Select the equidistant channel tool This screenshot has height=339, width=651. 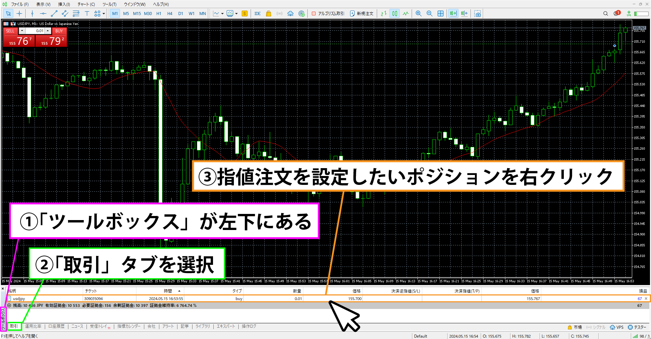tap(65, 14)
